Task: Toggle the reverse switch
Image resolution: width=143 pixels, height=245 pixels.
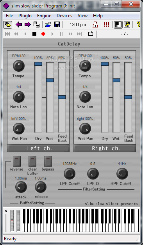Action: click(x=17, y=161)
